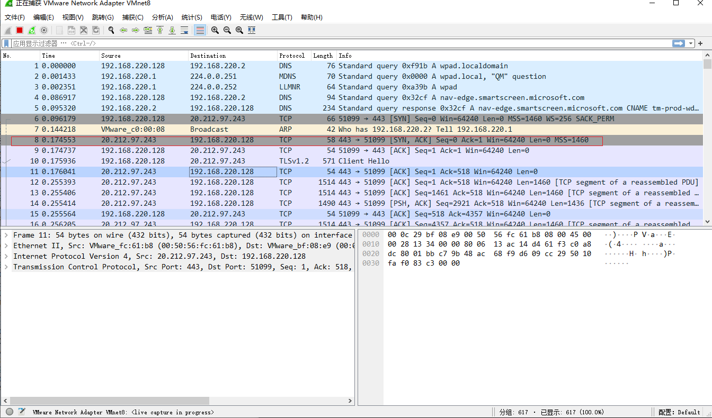
Task: Click the close capture file icon
Action: tap(84, 30)
